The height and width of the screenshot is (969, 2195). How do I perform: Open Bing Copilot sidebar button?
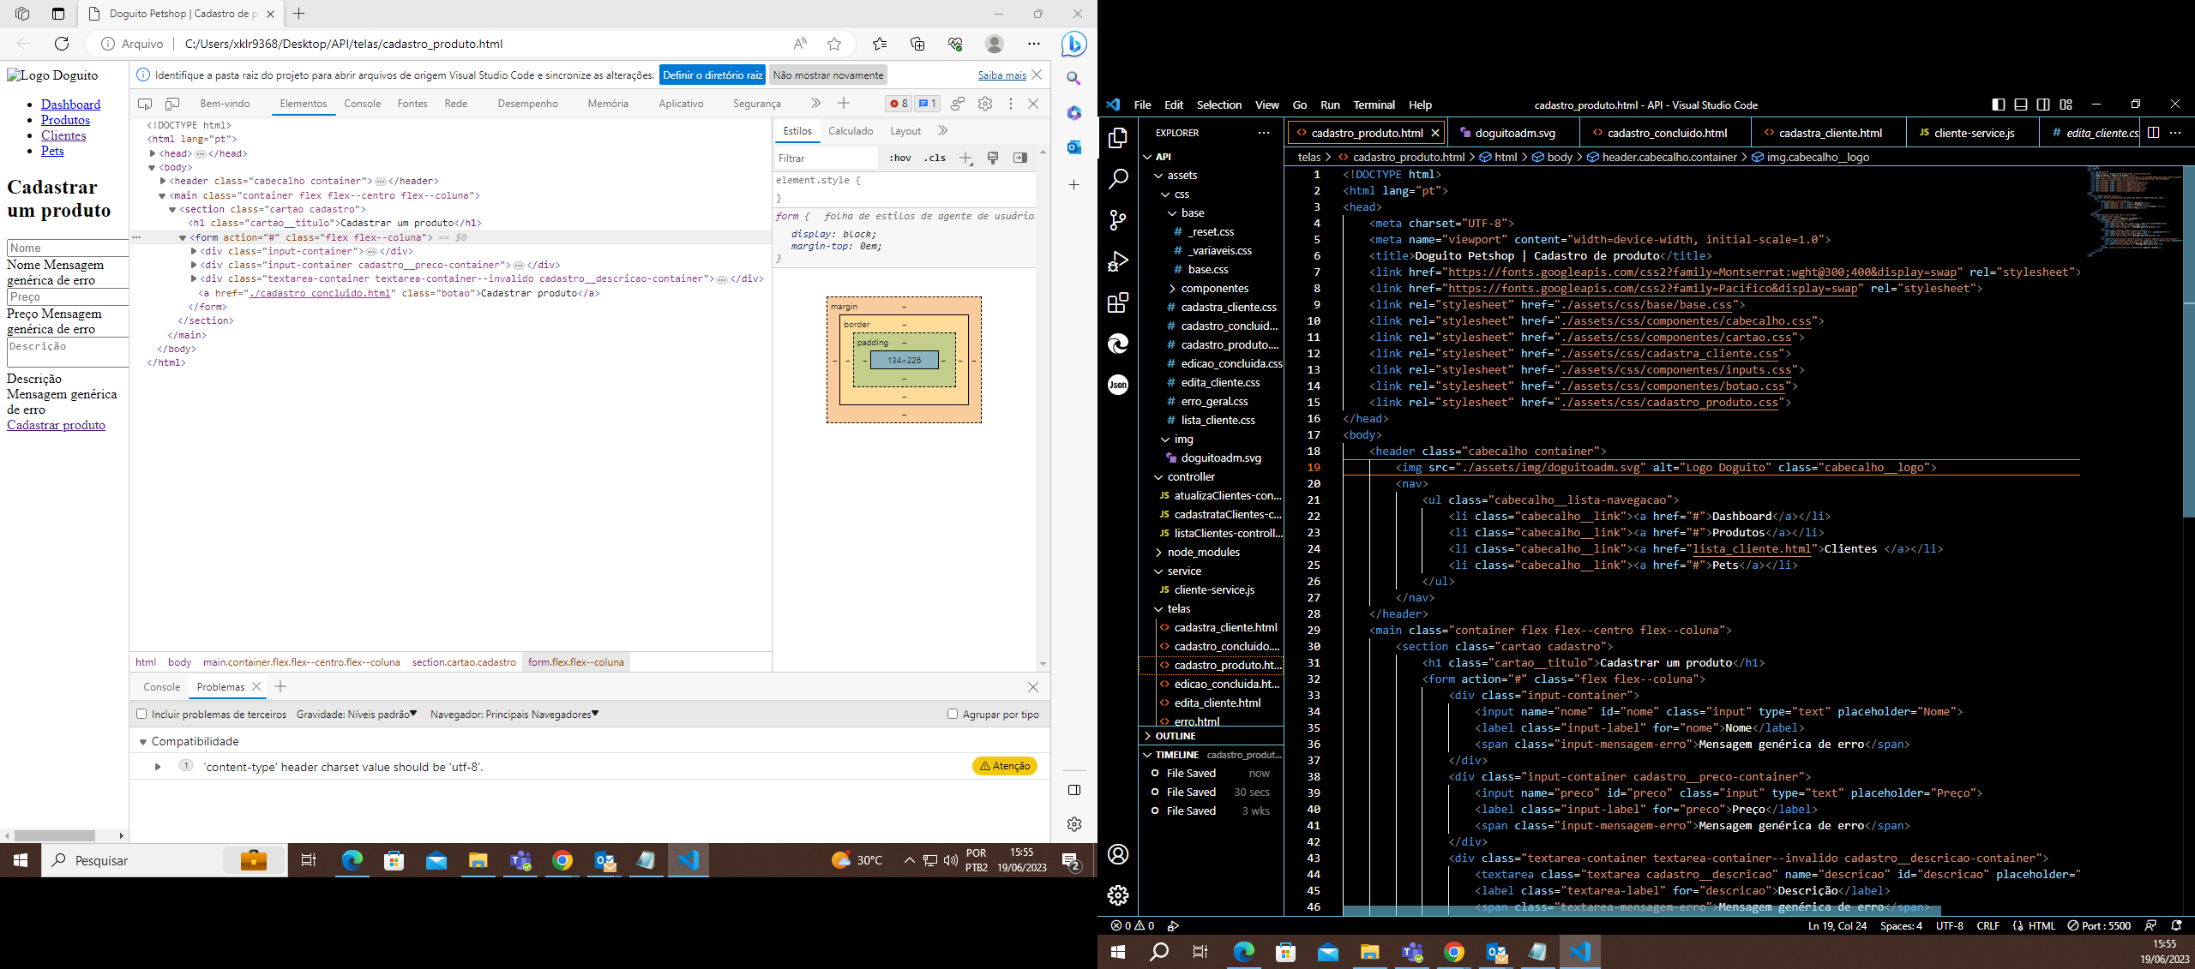point(1073,44)
